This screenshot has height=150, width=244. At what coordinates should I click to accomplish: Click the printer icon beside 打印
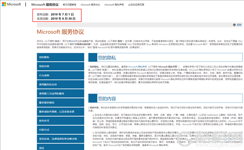234,25
